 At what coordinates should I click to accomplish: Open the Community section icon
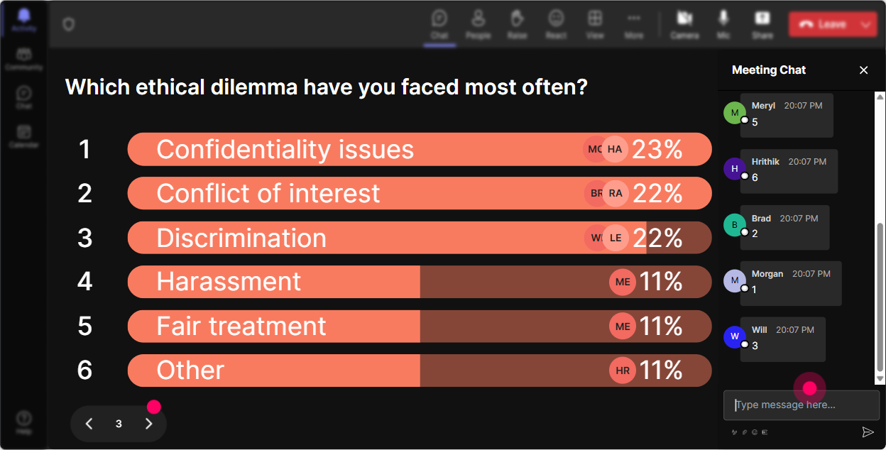click(23, 59)
